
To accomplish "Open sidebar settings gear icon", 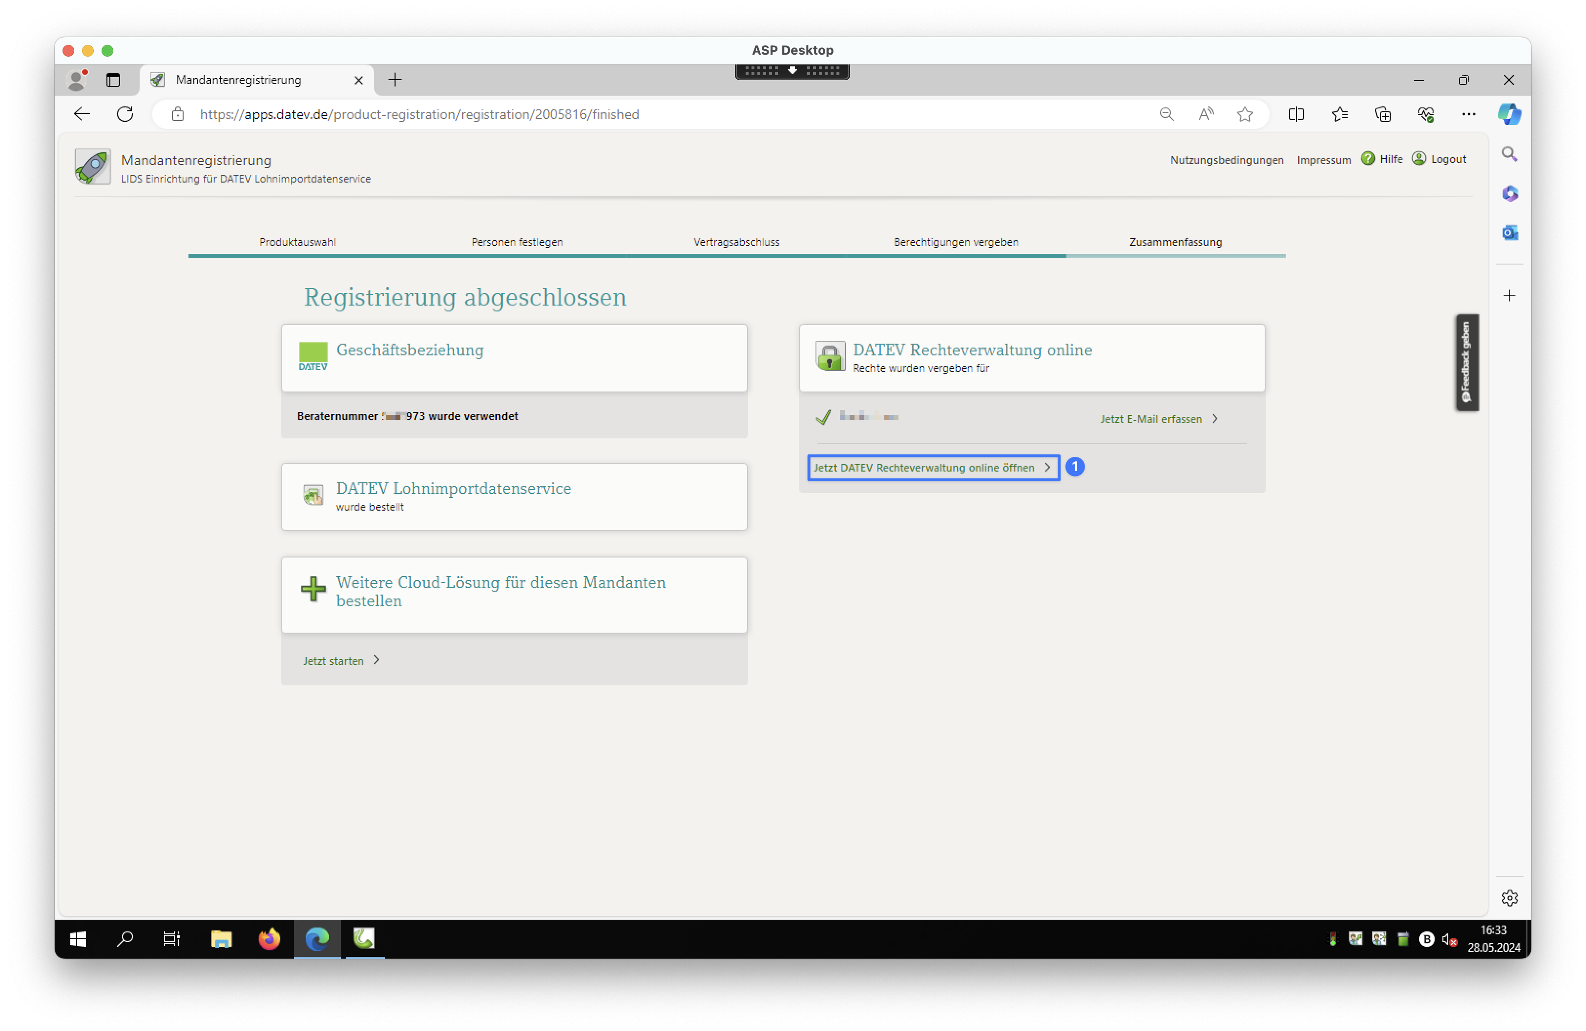I will click(x=1509, y=898).
